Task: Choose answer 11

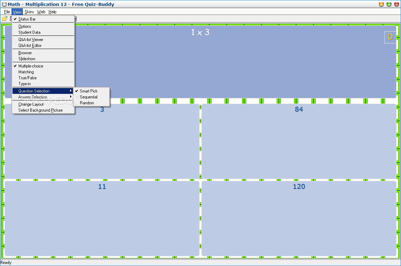Action: click(x=102, y=218)
